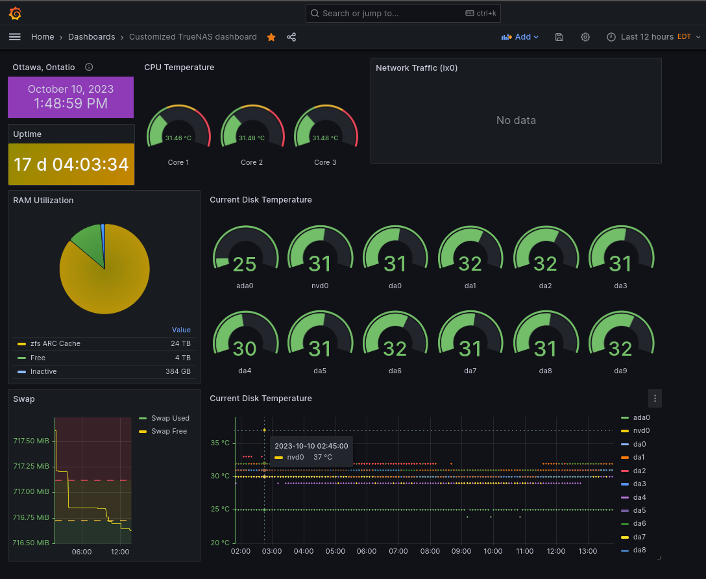
Task: Go to Home breadcrumb
Action: [43, 37]
